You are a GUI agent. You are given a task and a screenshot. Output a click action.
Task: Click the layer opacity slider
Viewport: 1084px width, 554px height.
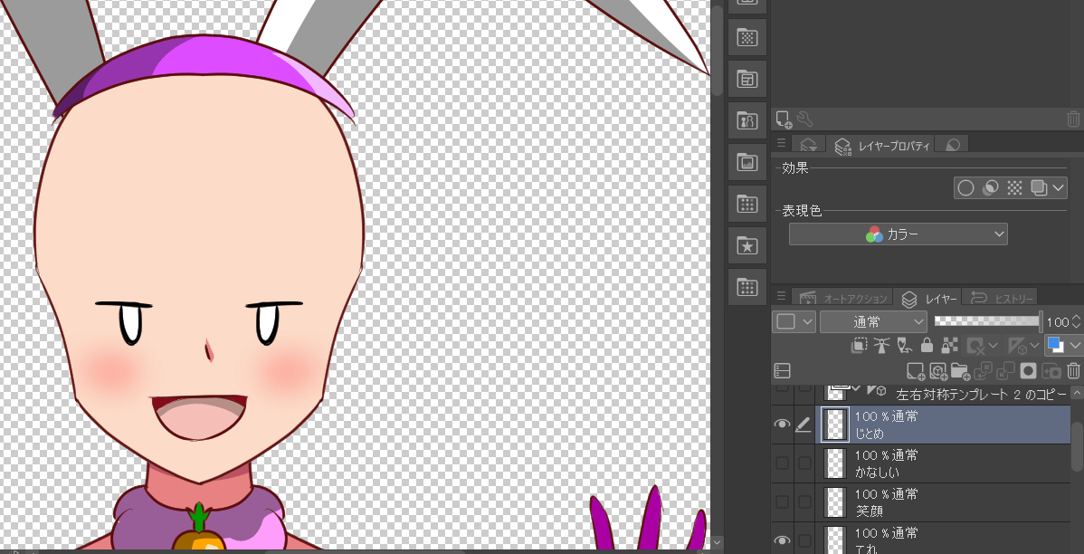coord(986,321)
